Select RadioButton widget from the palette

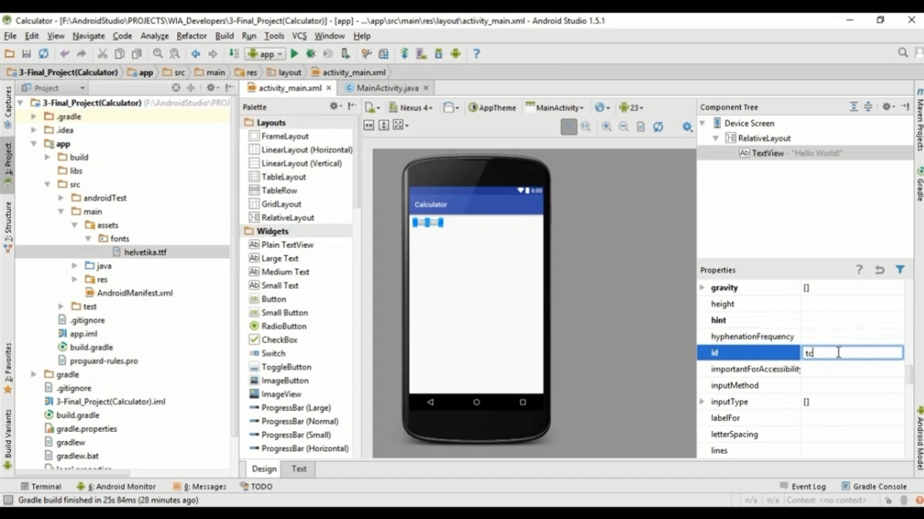283,326
